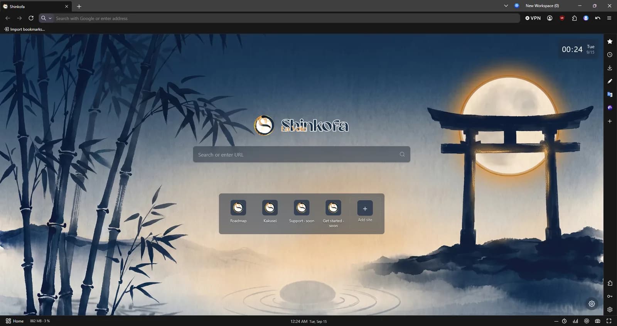Image resolution: width=617 pixels, height=326 pixels.
Task: Click the Add site button
Action: coord(365,211)
